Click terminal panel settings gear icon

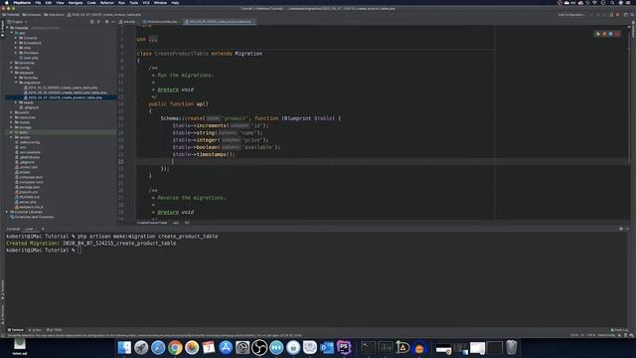point(621,229)
